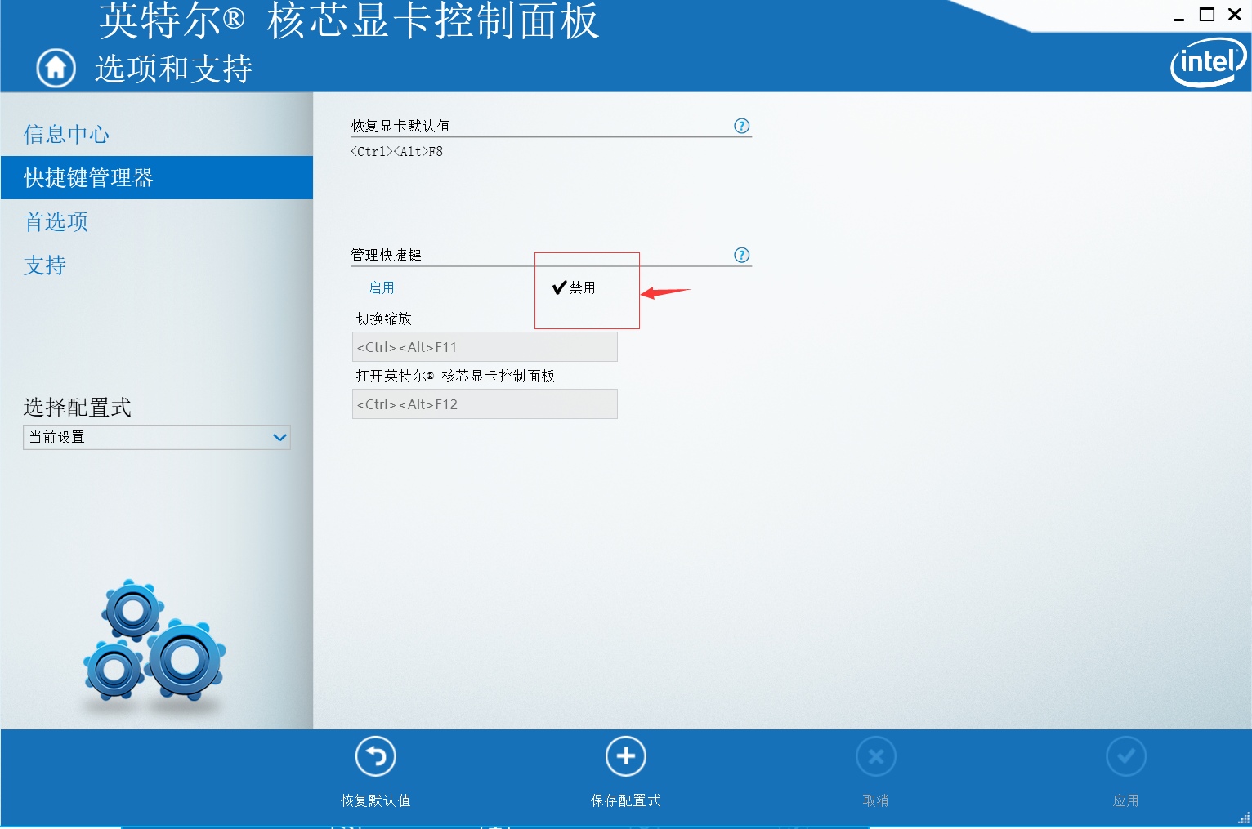Click the 应用 label
This screenshot has height=829, width=1252.
[1126, 801]
